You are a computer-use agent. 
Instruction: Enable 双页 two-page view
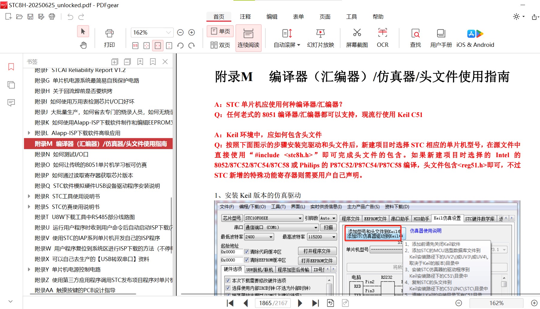tap(220, 45)
